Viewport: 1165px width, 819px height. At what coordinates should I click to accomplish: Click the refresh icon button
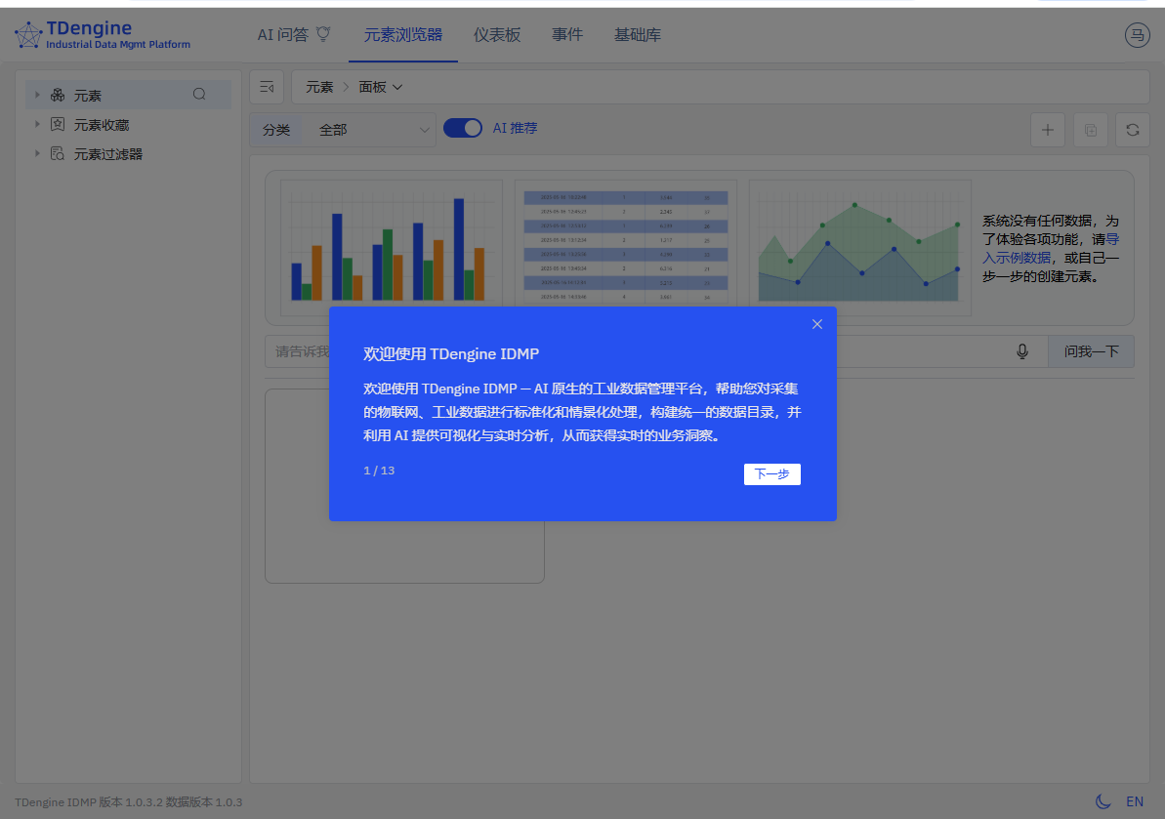pos(1133,130)
